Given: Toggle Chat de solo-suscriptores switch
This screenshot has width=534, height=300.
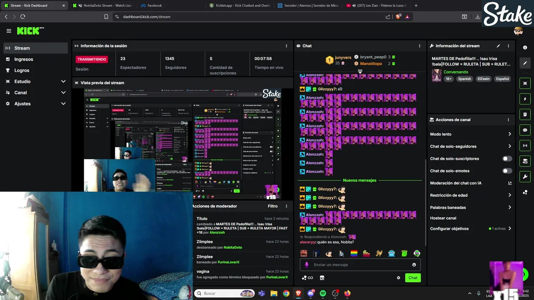Looking at the screenshot, I should click(x=507, y=159).
